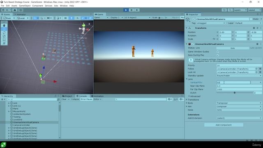Open the Layer dropdown in Inspector

pyautogui.click(x=248, y=23)
